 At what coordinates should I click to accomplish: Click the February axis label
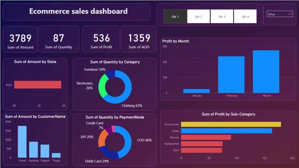(232, 96)
